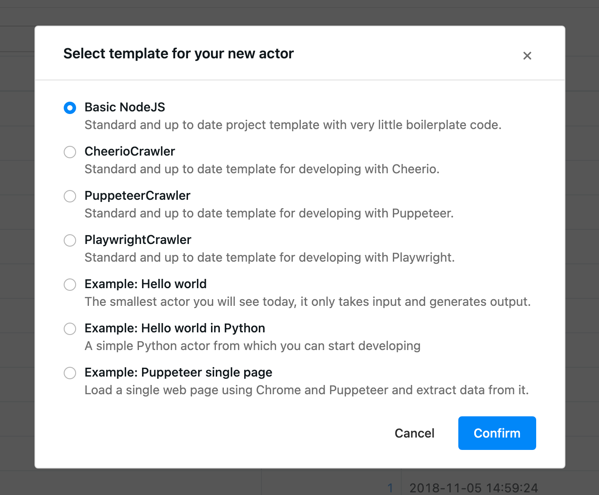Dismiss the dialog with the X

[527, 56]
